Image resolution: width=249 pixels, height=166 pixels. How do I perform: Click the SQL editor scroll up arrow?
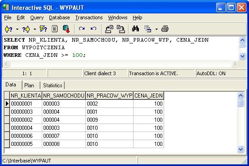243,40
